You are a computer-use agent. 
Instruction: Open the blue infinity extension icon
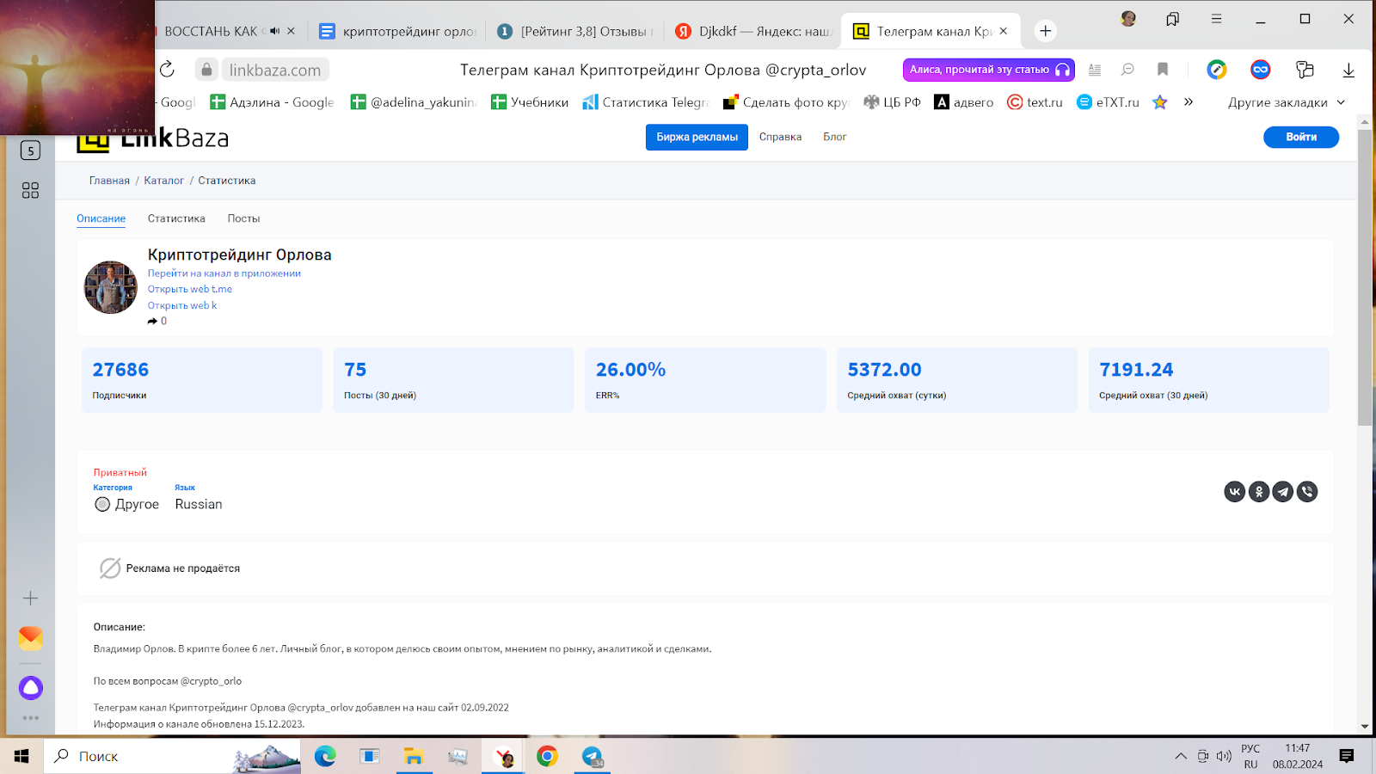point(1261,70)
